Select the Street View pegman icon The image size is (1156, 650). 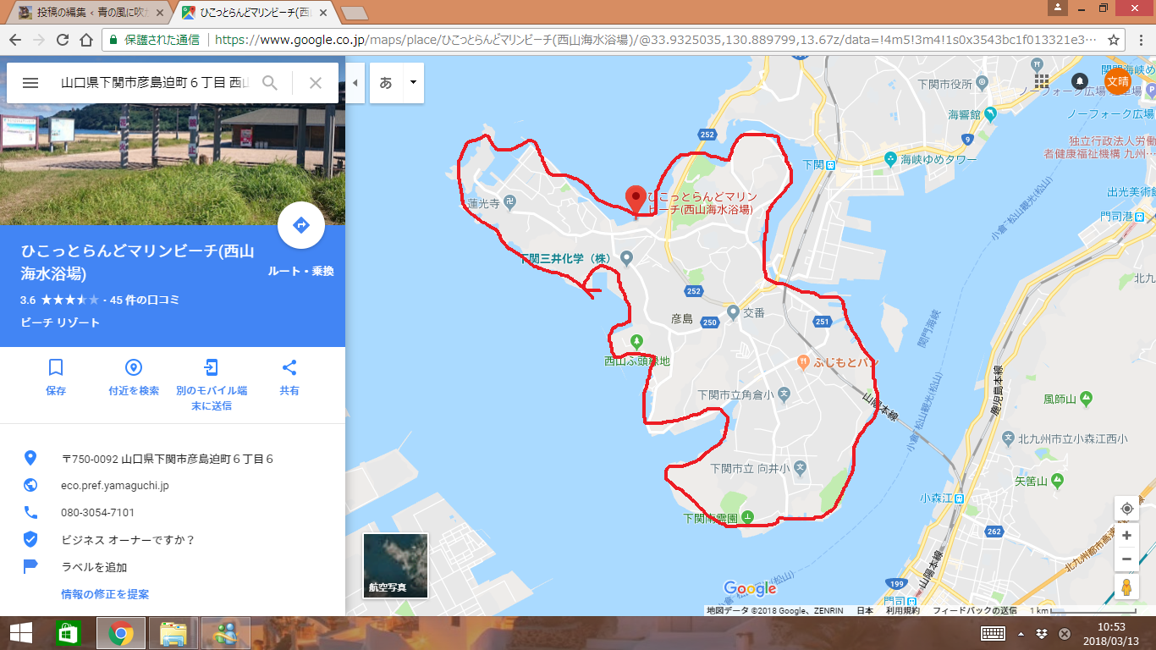[x=1126, y=587]
